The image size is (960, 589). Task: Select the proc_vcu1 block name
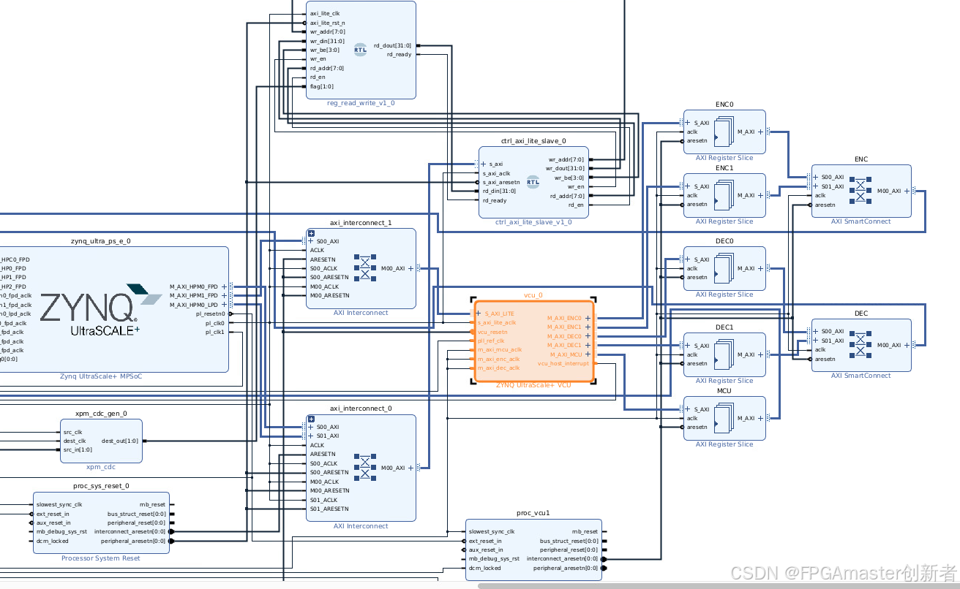pos(533,513)
